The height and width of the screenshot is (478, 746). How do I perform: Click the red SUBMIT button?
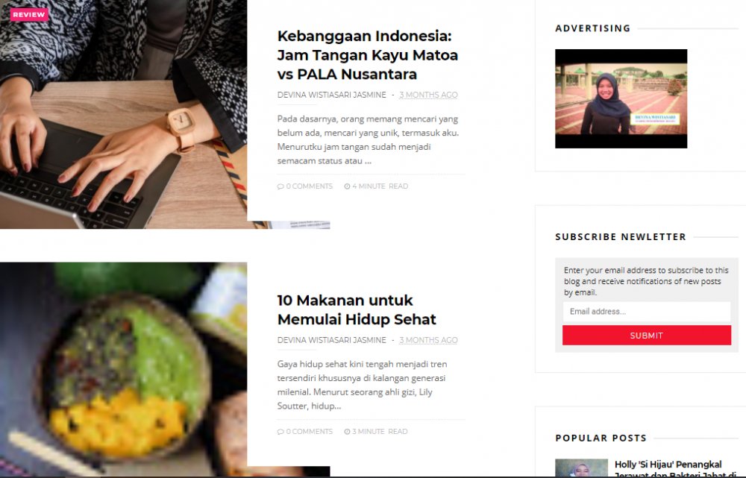(x=647, y=336)
